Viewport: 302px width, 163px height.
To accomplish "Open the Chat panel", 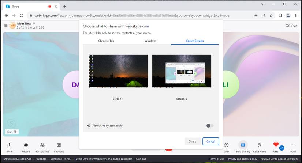I will click(227, 145).
